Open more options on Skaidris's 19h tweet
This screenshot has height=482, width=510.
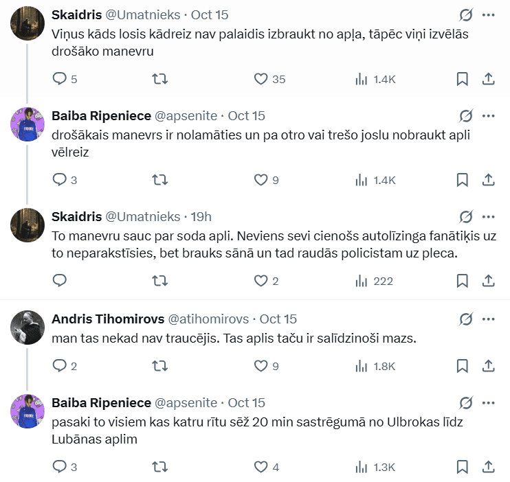(x=489, y=216)
